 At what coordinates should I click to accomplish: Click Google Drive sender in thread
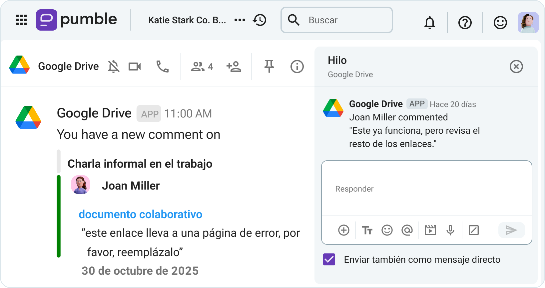[376, 104]
